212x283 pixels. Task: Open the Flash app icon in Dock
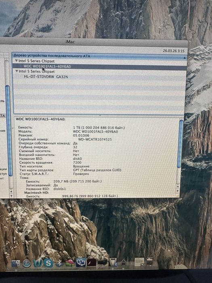[x=91, y=263]
